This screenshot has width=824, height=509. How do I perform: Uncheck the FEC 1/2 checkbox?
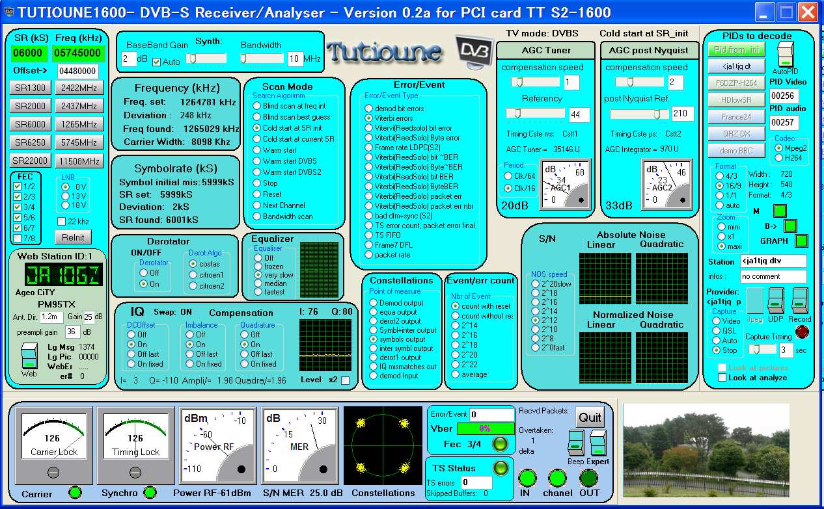[18, 186]
